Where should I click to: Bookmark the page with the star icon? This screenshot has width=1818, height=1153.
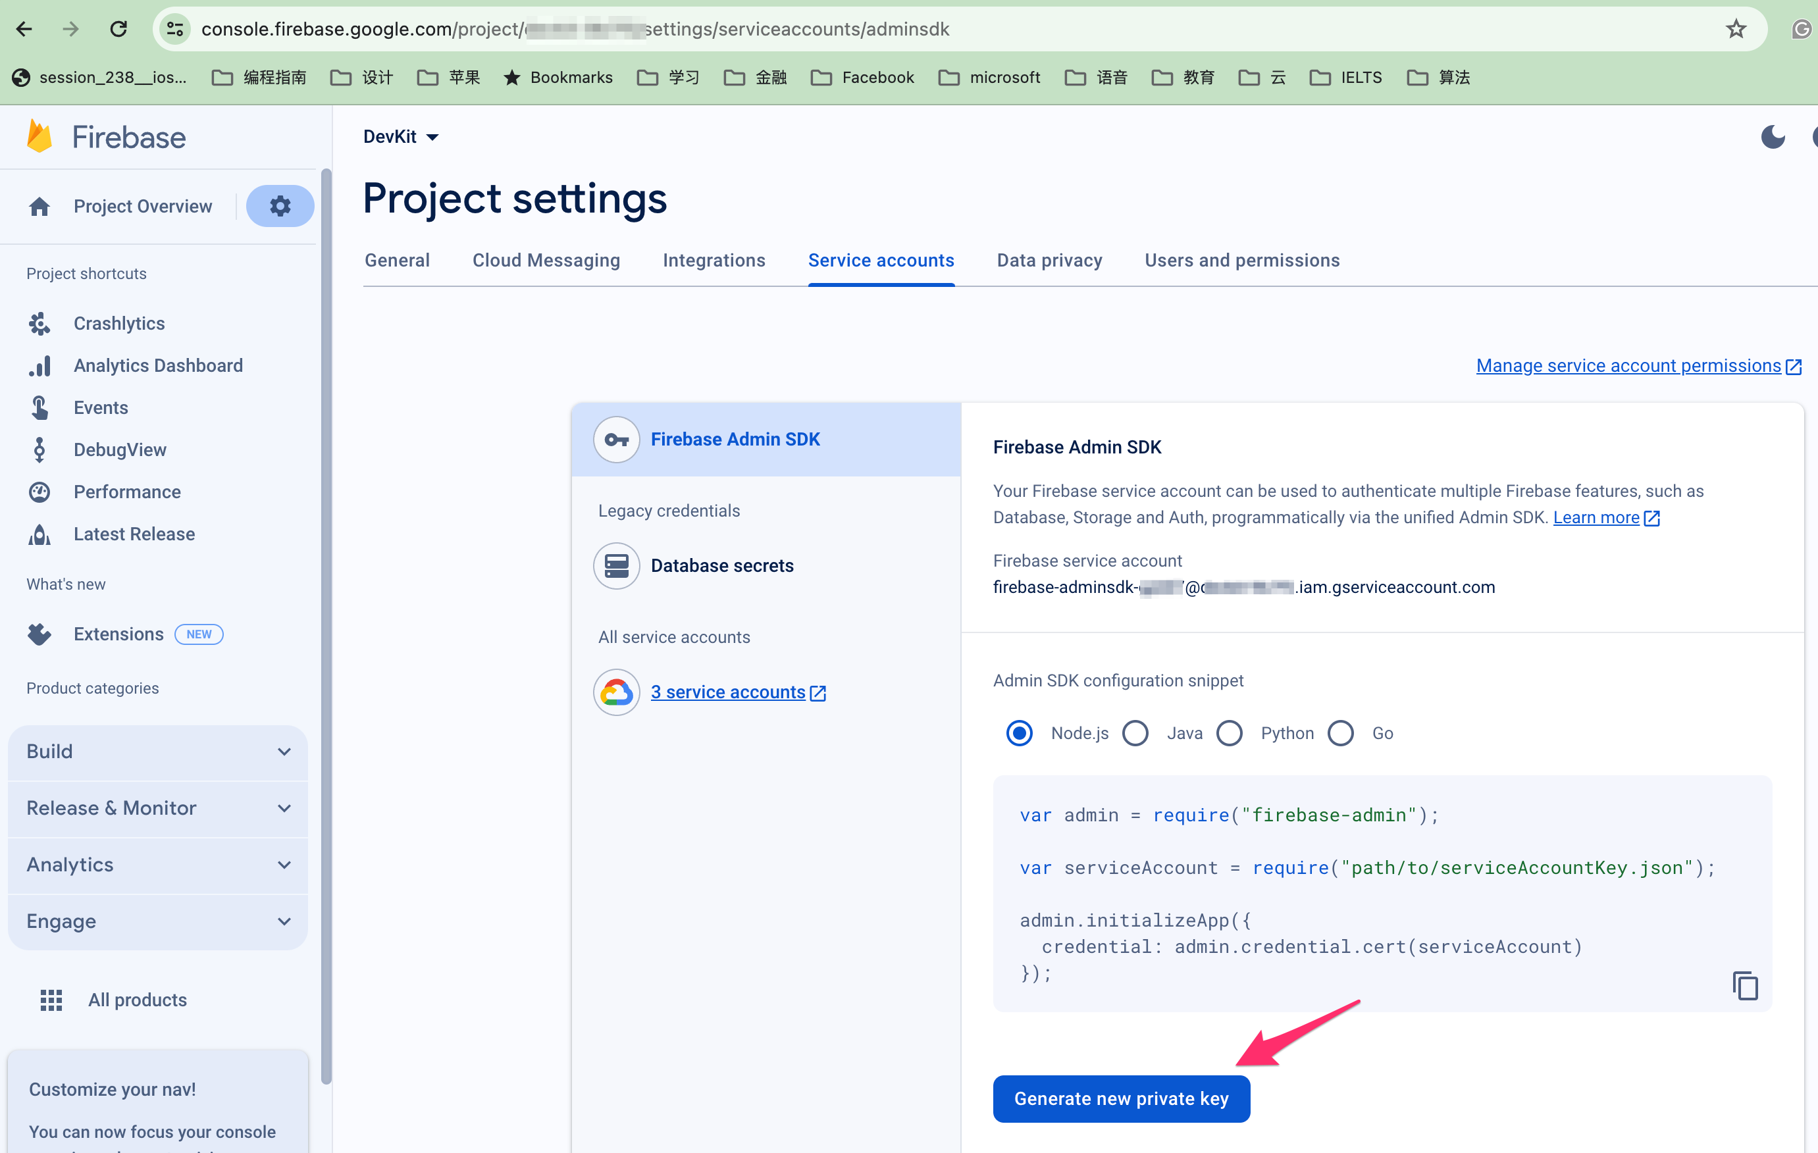point(1735,29)
